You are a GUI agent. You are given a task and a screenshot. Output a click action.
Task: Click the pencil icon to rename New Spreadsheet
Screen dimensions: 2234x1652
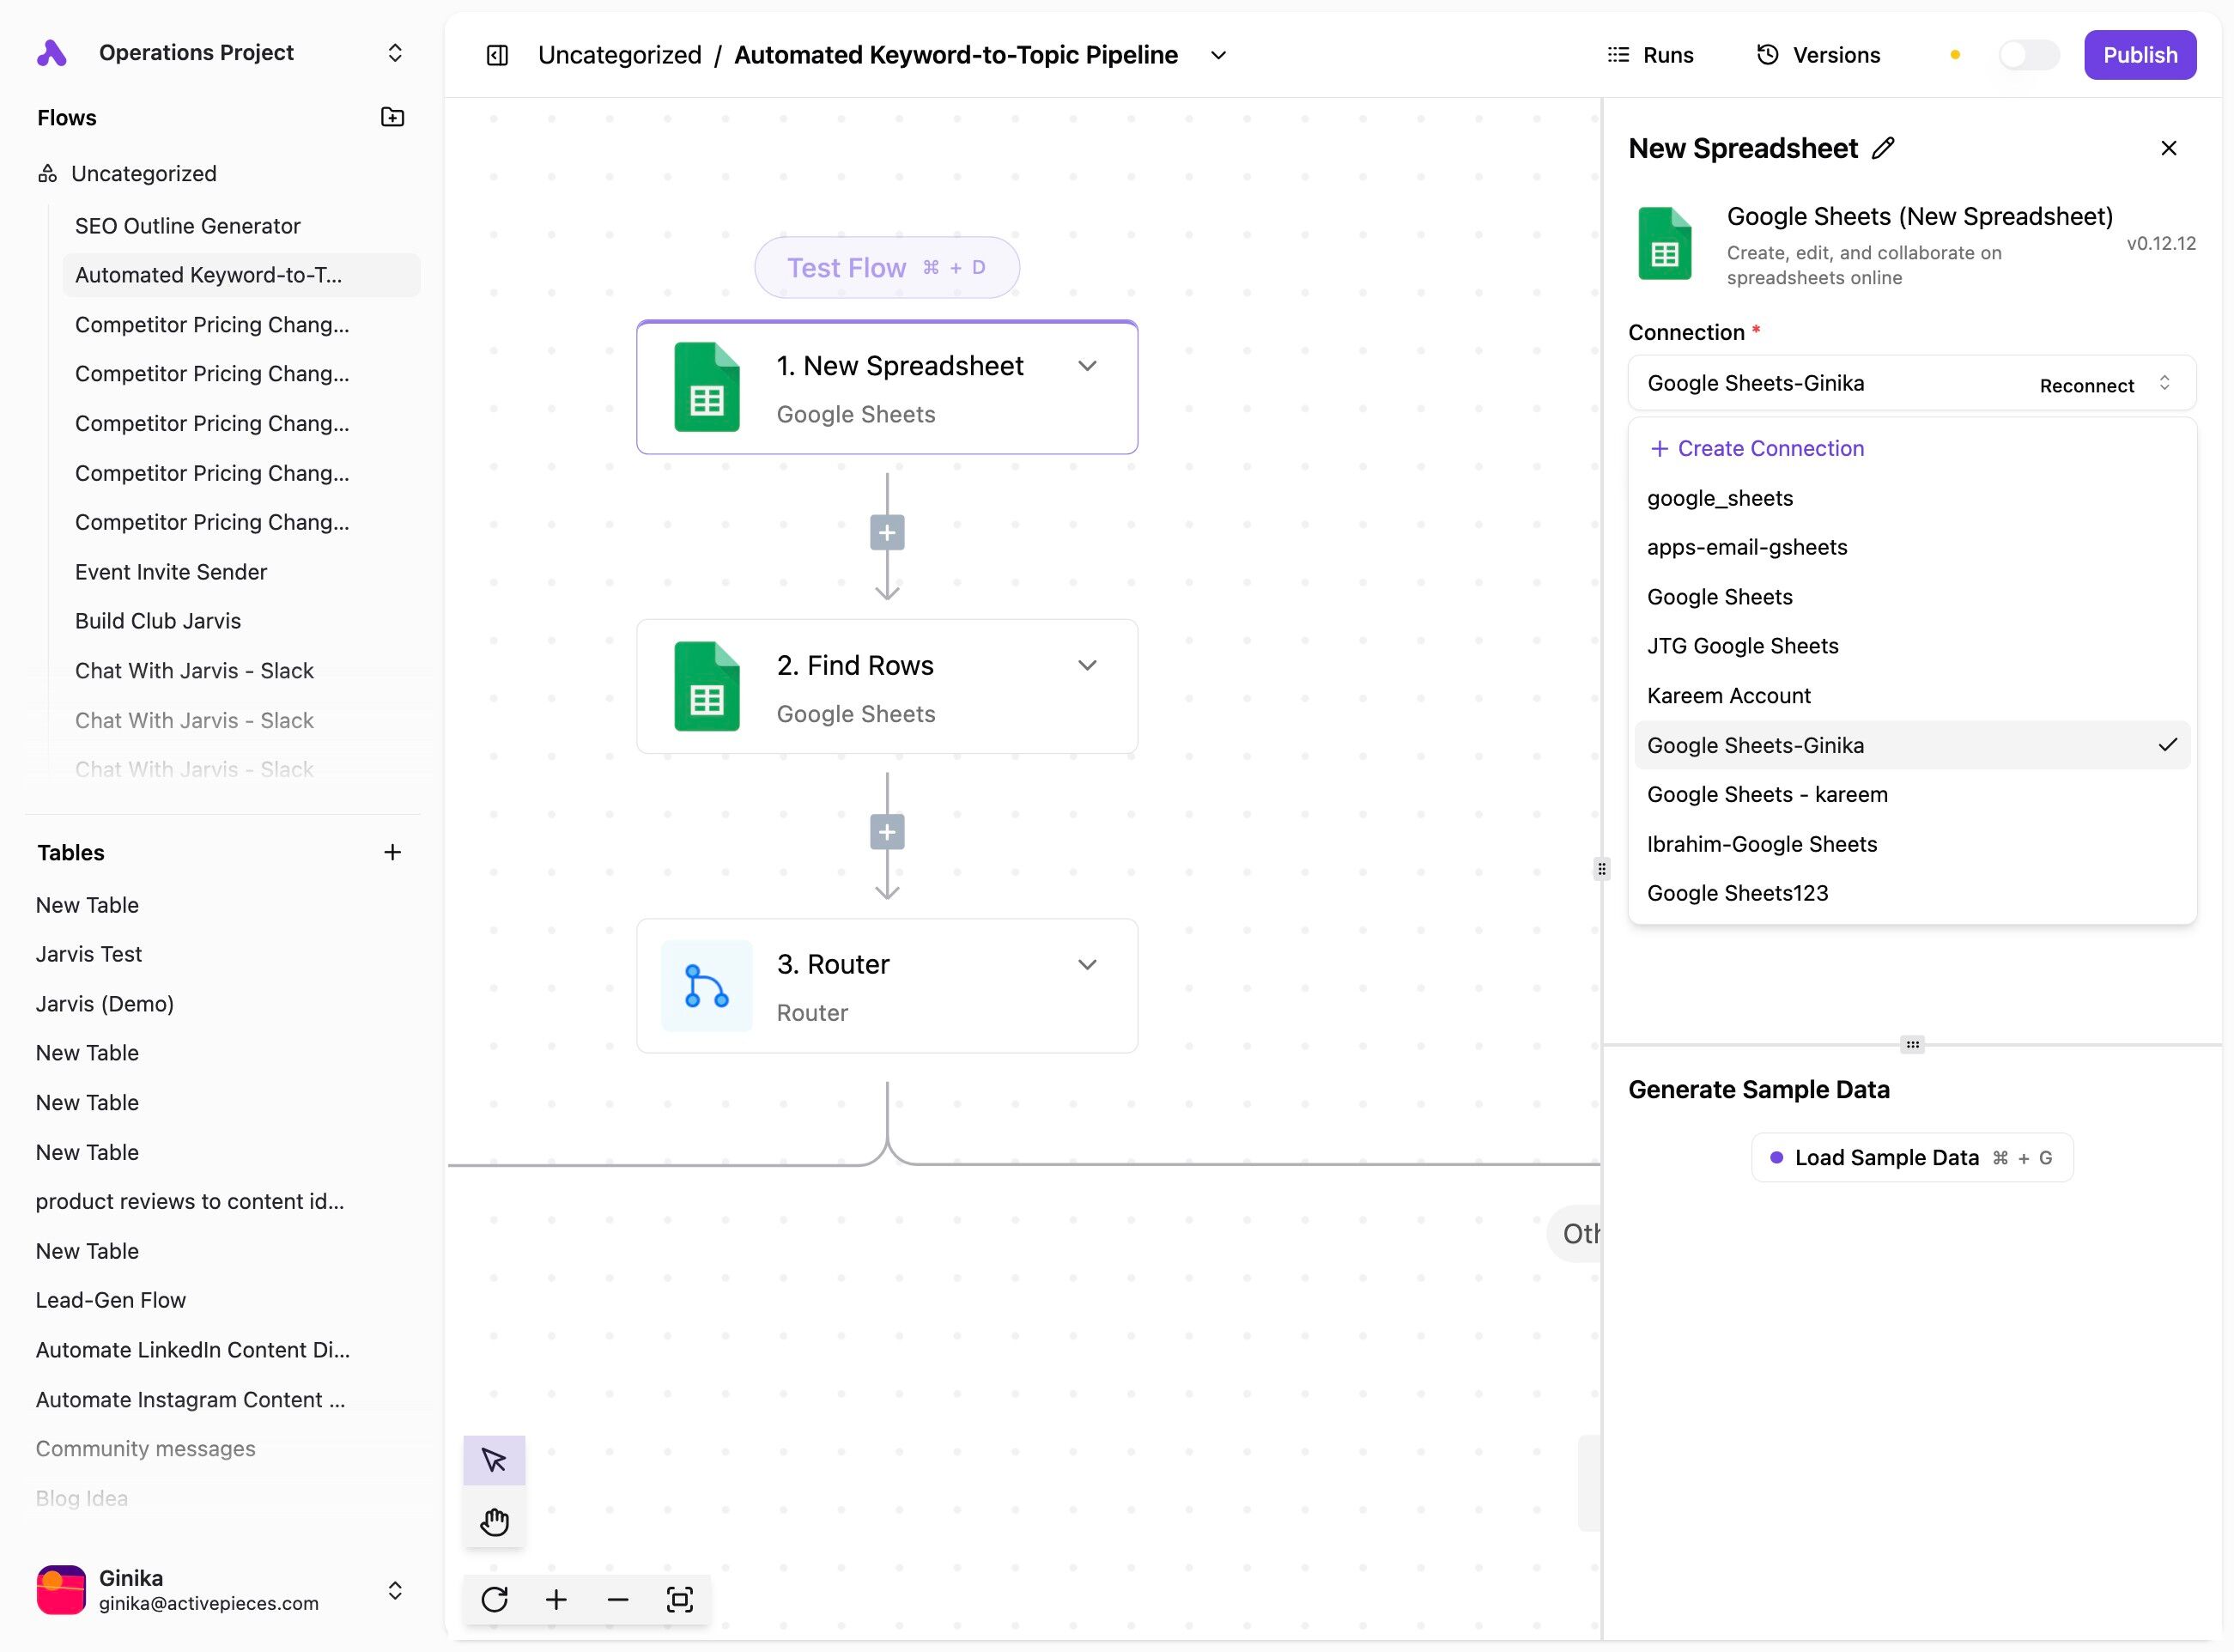pos(1883,148)
